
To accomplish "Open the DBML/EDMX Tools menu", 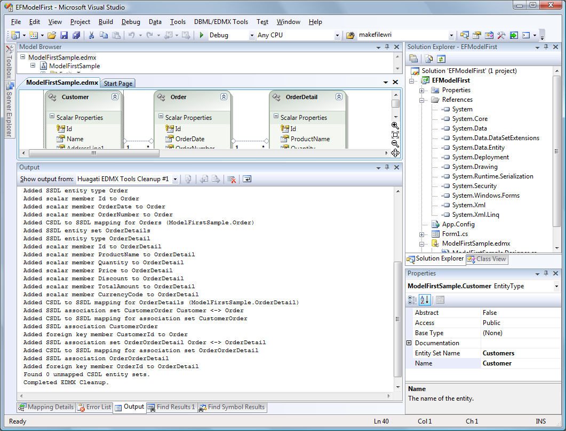I will point(221,22).
